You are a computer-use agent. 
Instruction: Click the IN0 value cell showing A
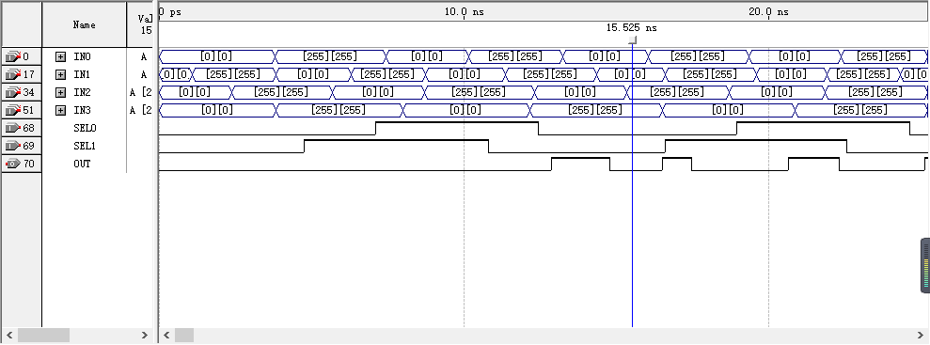point(144,57)
